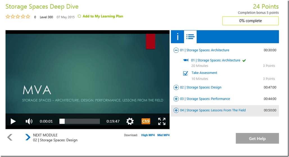The image size is (289, 157).
Task: Click the Get Help button
Action: (257, 138)
